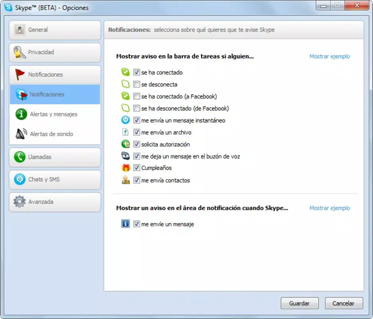
Task: Toggle 'me envía un mensaje instantáneo' checkbox
Action: 137,120
